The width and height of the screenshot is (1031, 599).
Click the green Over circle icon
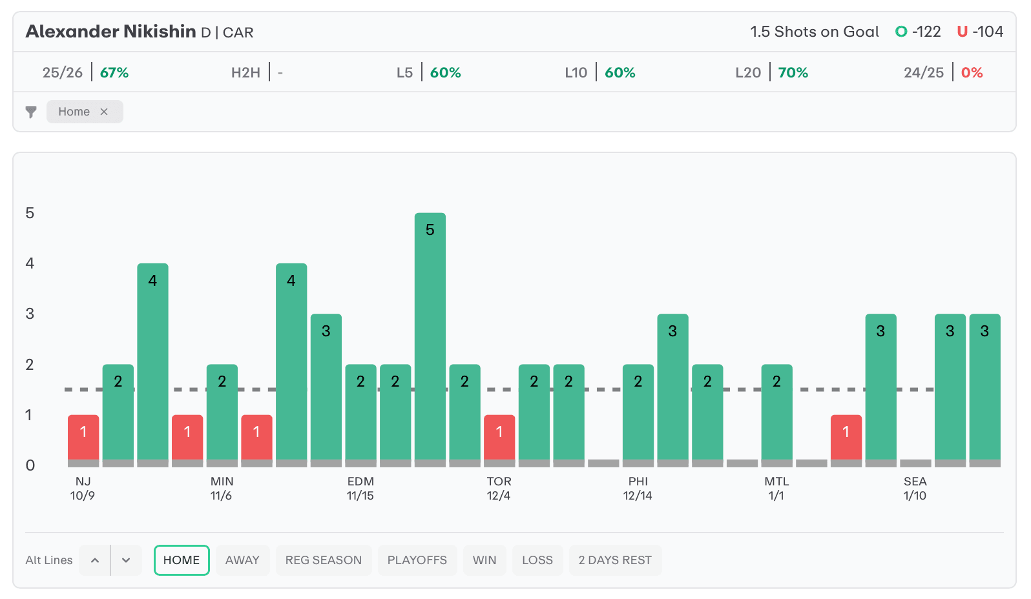point(901,32)
